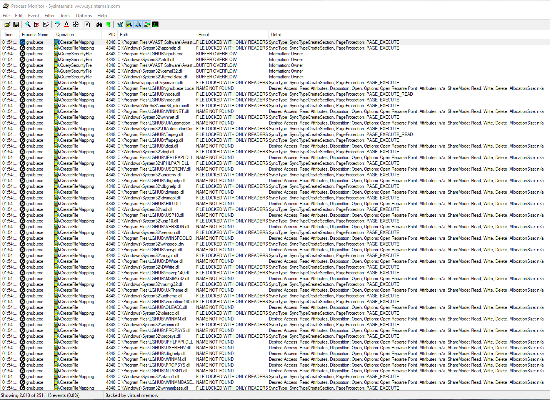Toggle event capture with the magnifier icon
The width and height of the screenshot is (550, 400).
[x=28, y=25]
